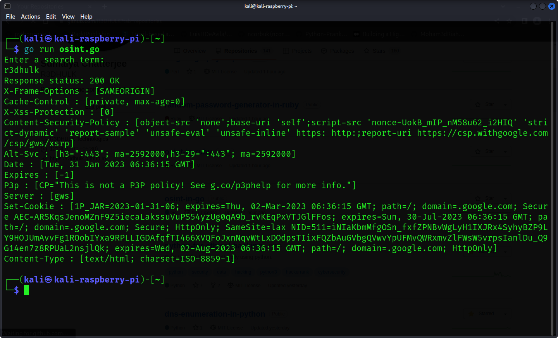This screenshot has width=558, height=338.
Task: Click the 'Content-Type : [text/html' line
Action: coord(120,259)
